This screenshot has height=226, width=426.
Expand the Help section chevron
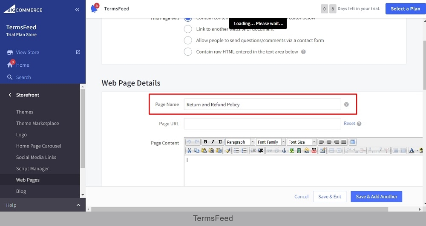coord(78,205)
